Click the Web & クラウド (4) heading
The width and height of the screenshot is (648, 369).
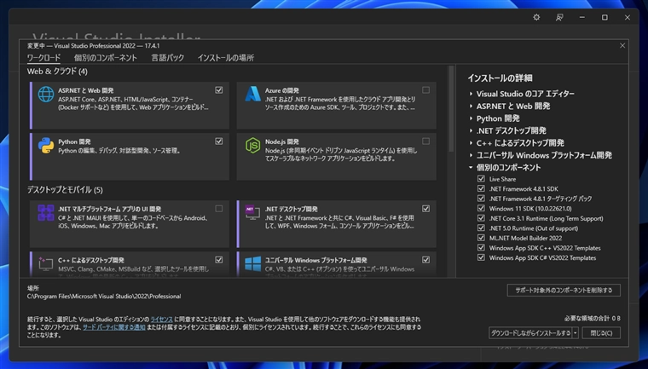[x=57, y=72]
